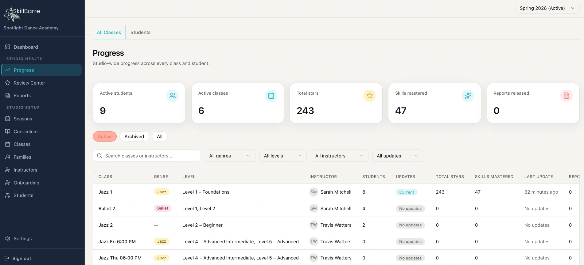Click the Total stars card star icon
The image size is (584, 265).
pos(370,96)
